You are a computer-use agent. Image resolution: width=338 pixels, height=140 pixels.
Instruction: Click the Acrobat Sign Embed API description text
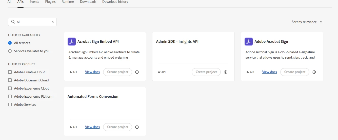coord(104,55)
